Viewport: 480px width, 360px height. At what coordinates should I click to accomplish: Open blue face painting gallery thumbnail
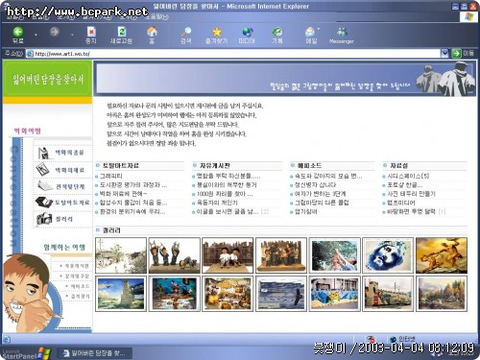pos(388,255)
